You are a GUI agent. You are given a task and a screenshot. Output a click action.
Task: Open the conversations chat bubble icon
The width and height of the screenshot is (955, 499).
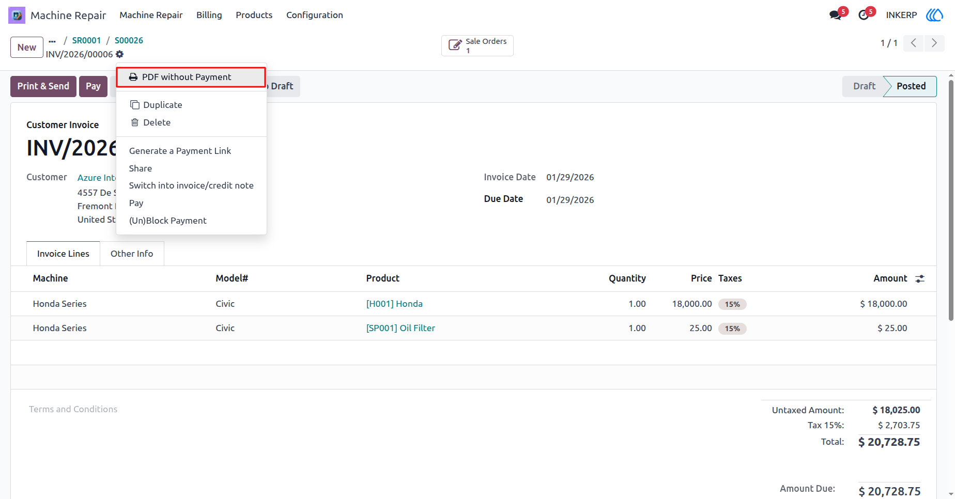pos(835,15)
